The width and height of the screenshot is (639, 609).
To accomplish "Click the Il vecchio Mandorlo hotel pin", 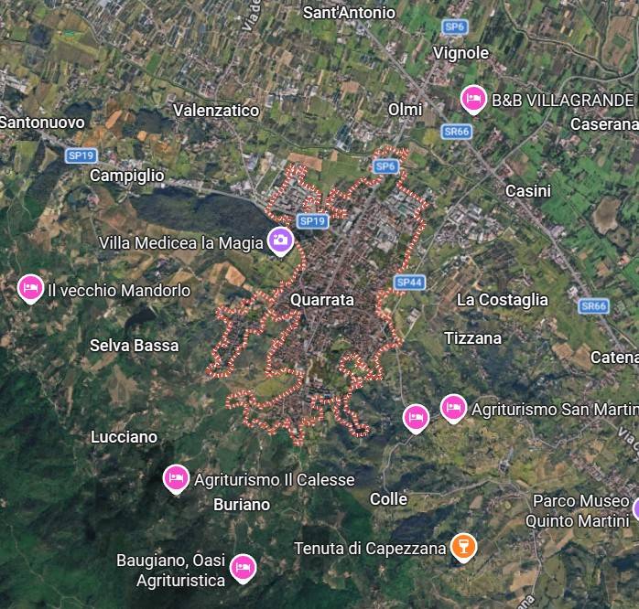I will [x=30, y=288].
